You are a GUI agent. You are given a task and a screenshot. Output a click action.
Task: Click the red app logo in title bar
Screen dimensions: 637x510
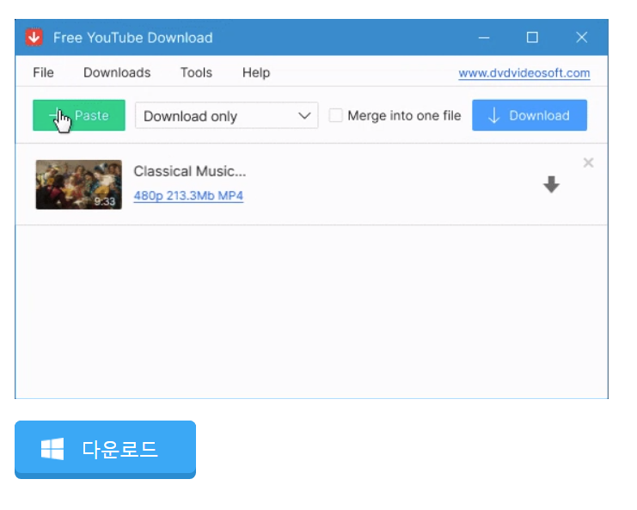[x=34, y=37]
